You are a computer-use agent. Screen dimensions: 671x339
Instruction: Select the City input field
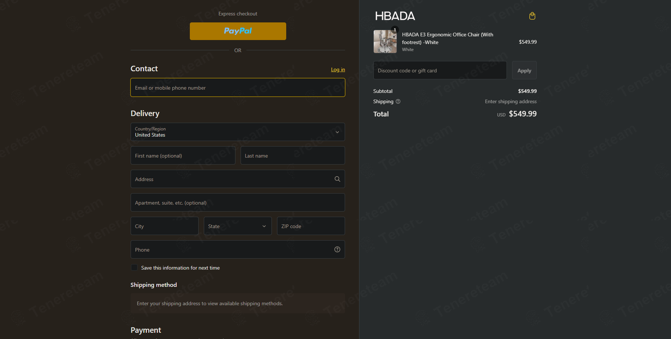164,226
